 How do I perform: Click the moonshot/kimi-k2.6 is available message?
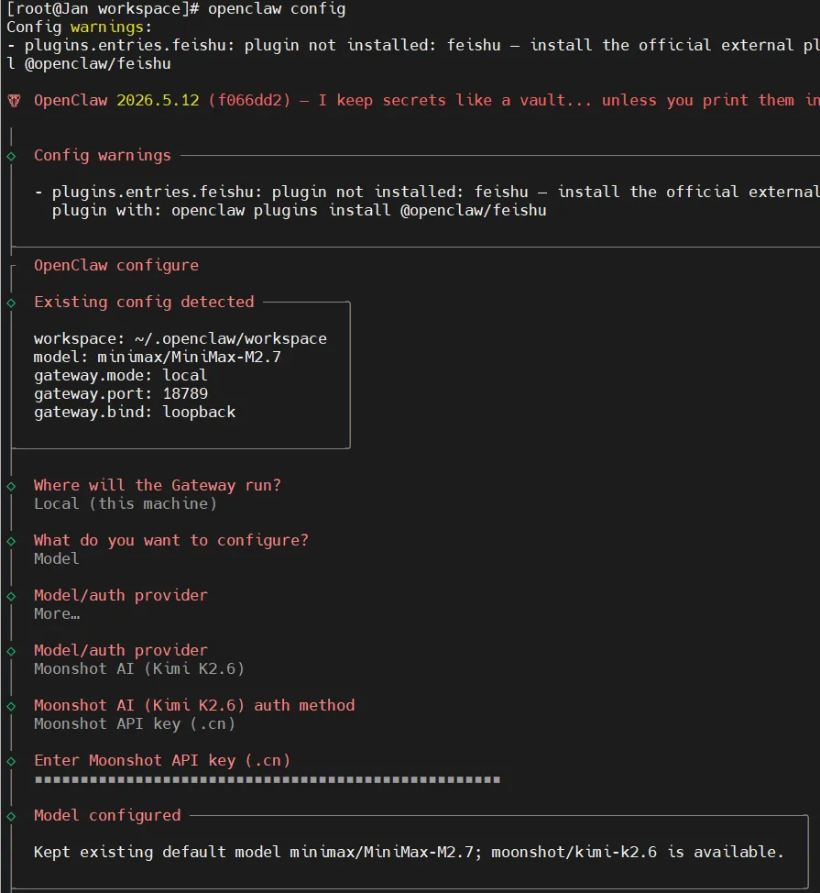pyautogui.click(x=638, y=853)
